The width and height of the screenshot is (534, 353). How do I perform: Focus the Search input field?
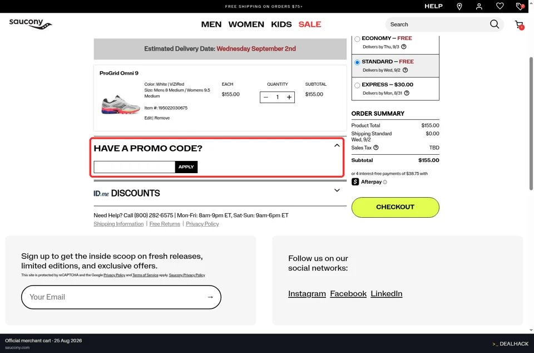pyautogui.click(x=439, y=24)
